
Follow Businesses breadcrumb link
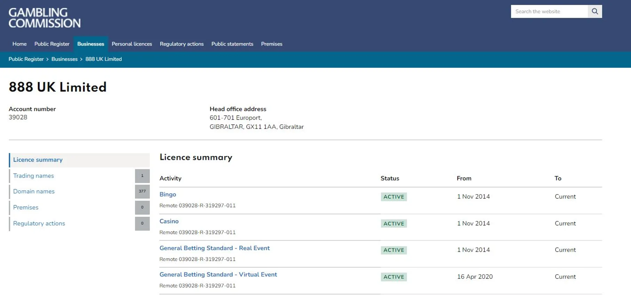click(x=64, y=59)
